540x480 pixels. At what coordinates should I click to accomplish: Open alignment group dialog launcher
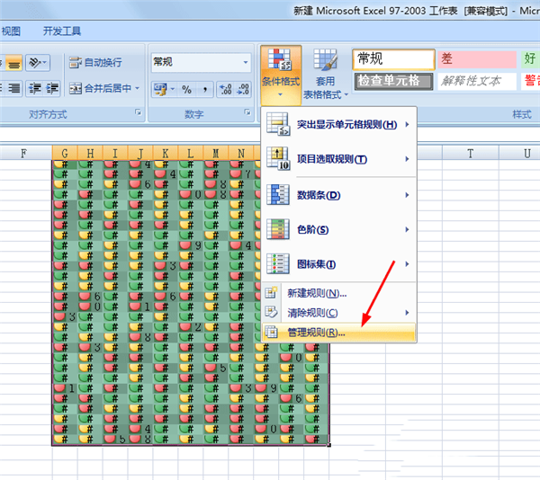pos(138,112)
